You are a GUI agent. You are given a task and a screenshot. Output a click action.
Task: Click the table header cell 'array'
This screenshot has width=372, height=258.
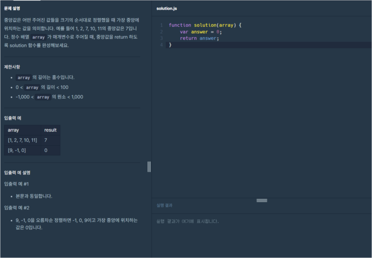click(x=22, y=130)
